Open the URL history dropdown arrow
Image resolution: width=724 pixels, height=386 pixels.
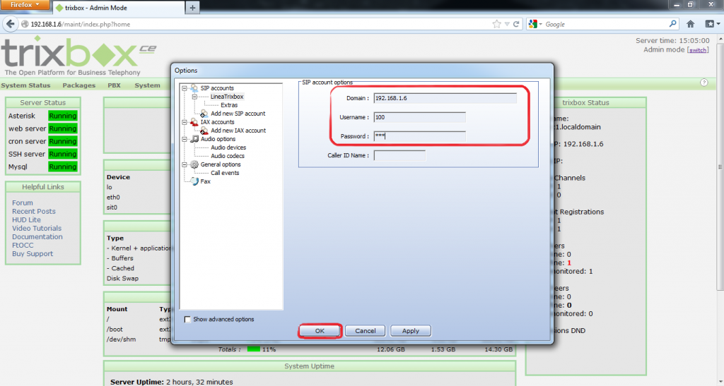pos(507,24)
